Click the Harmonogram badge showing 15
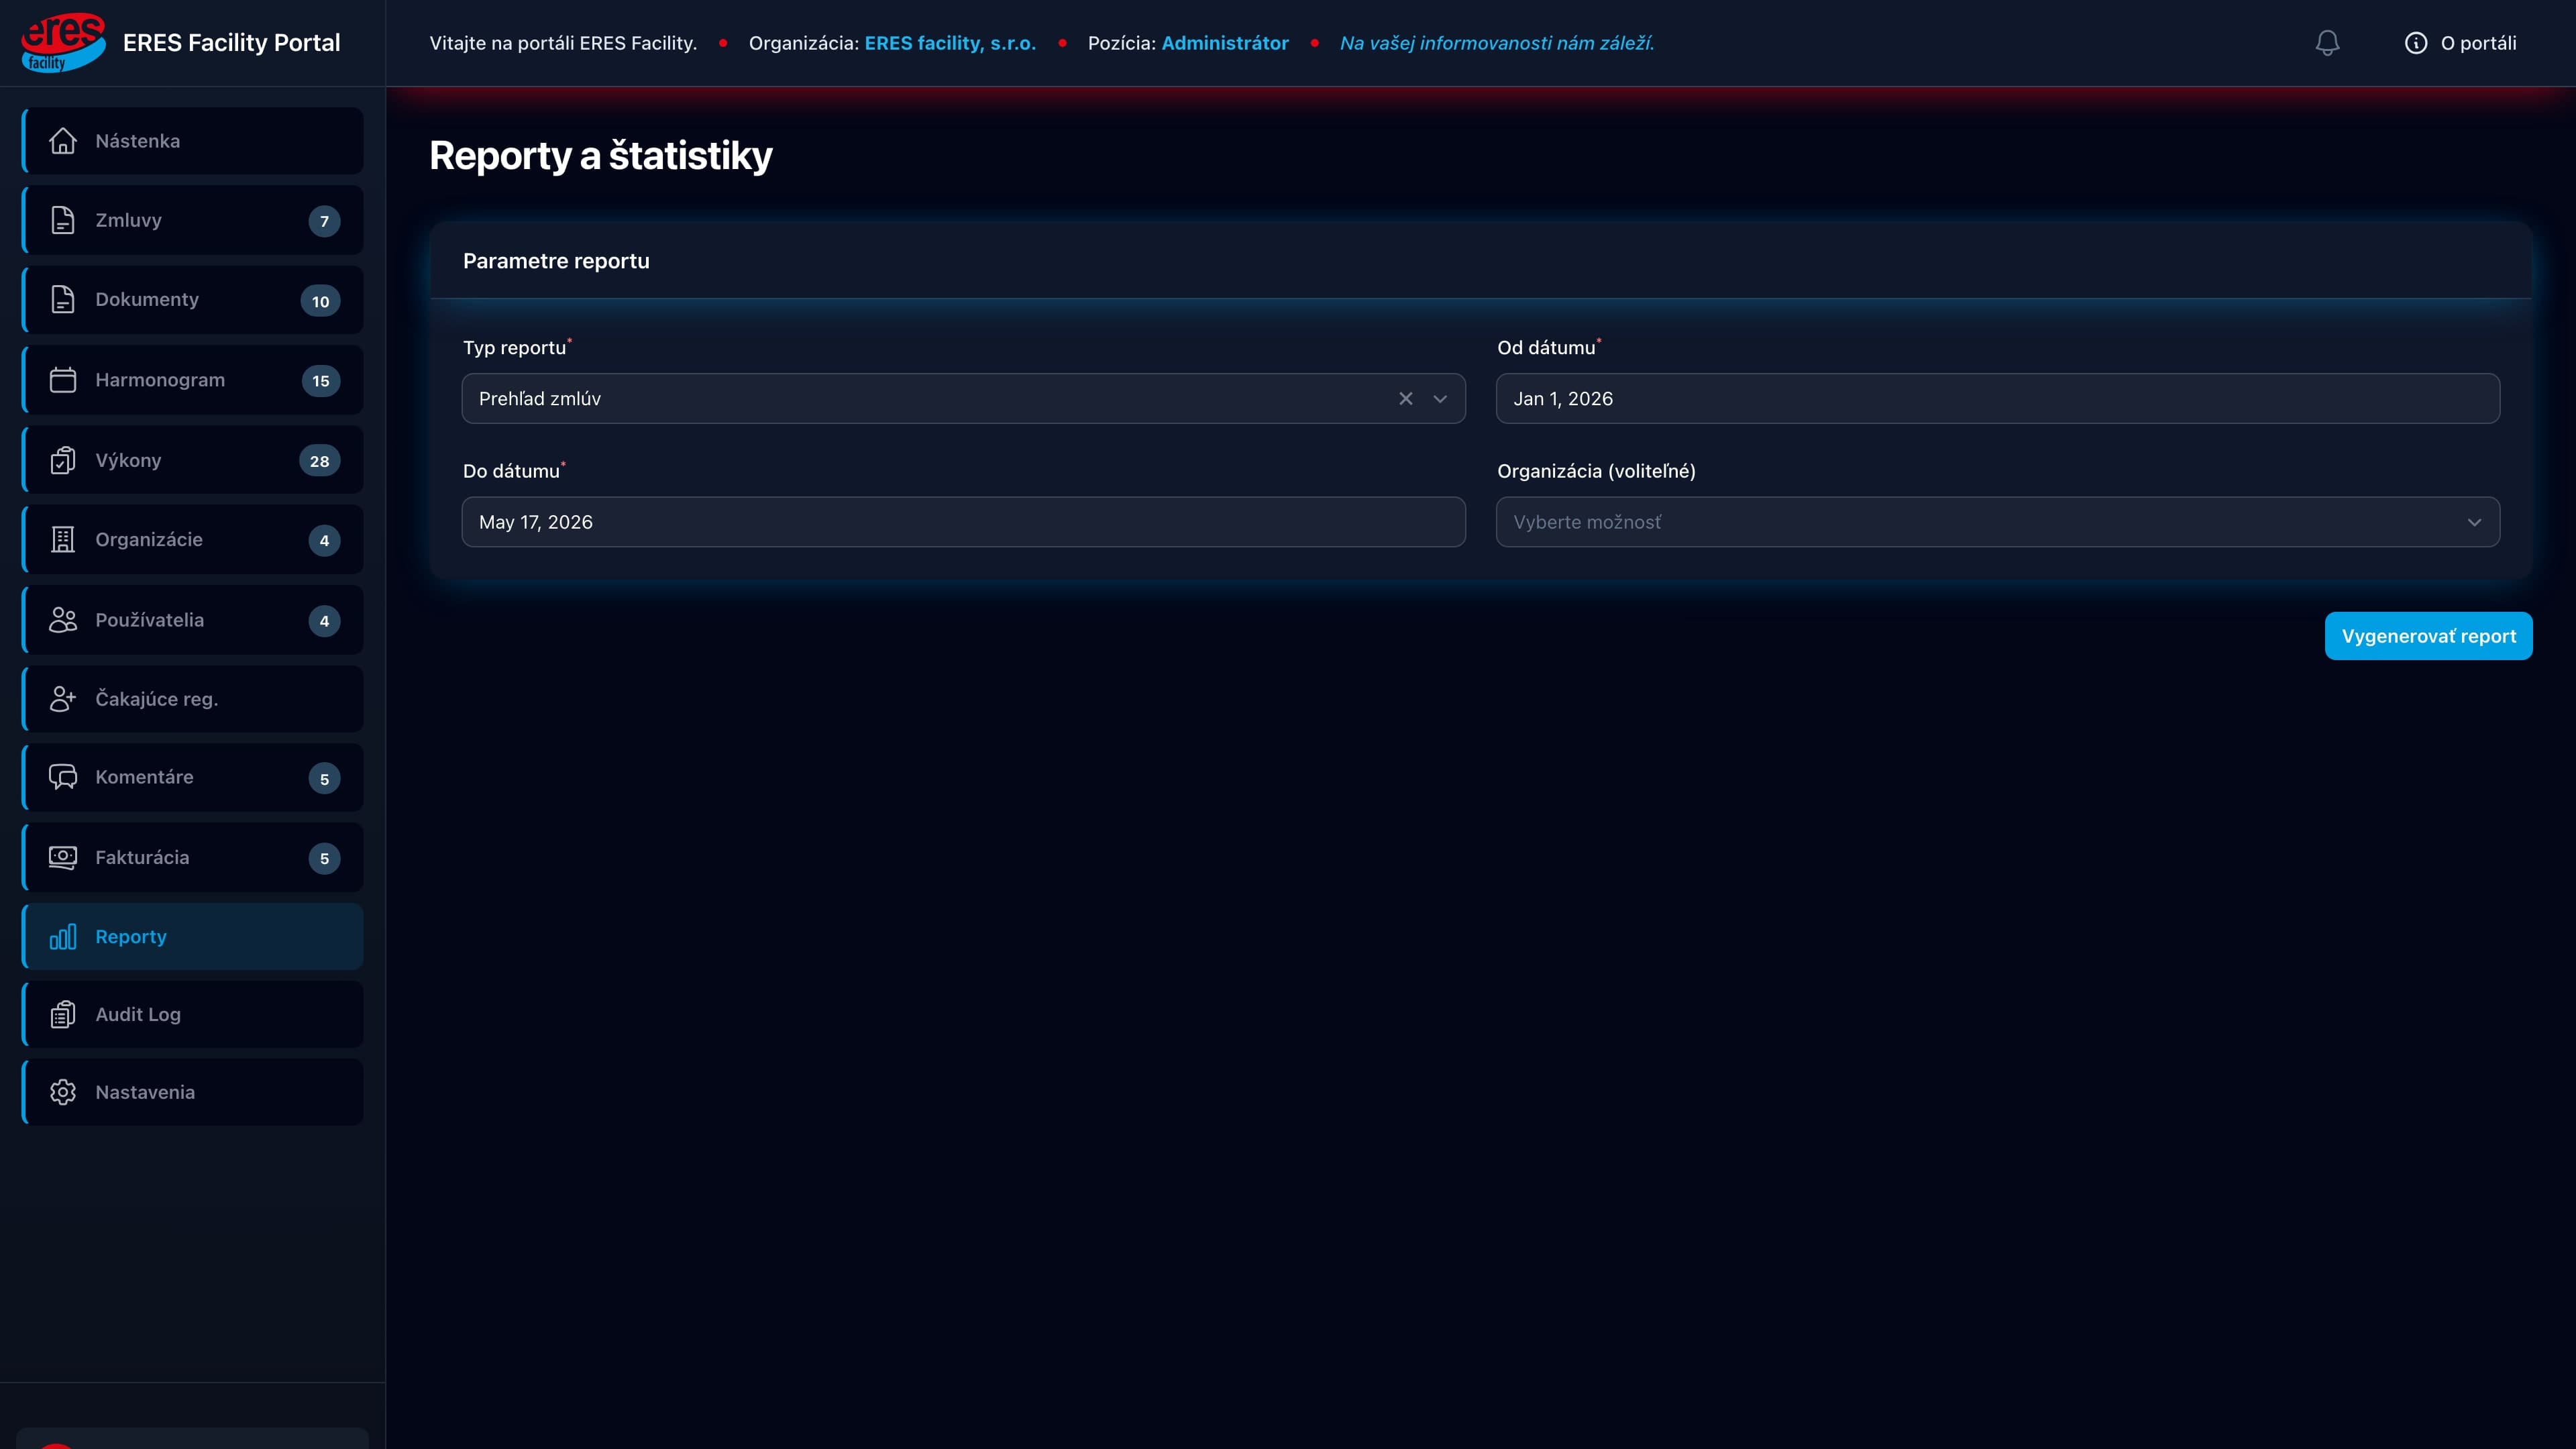2576x1449 pixels. click(321, 381)
